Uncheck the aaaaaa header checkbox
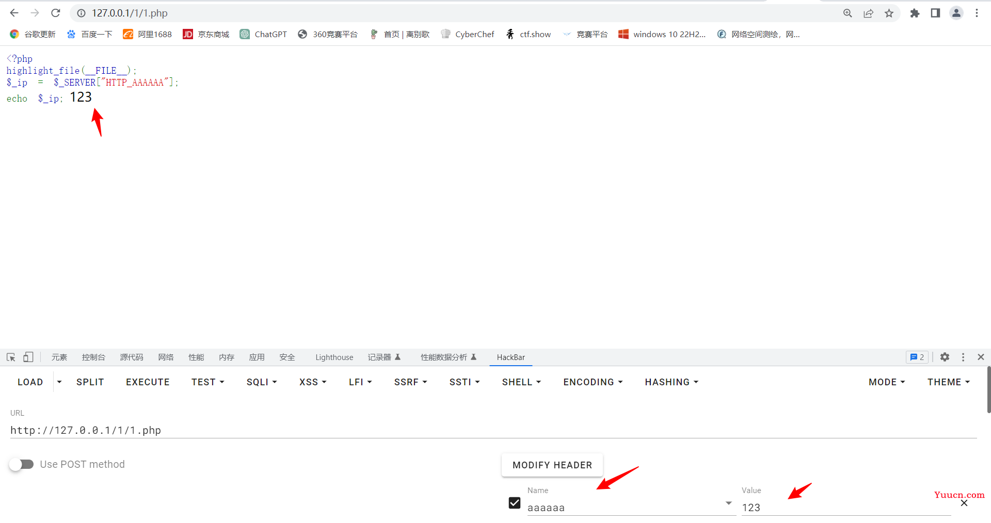991x523 pixels. point(515,503)
